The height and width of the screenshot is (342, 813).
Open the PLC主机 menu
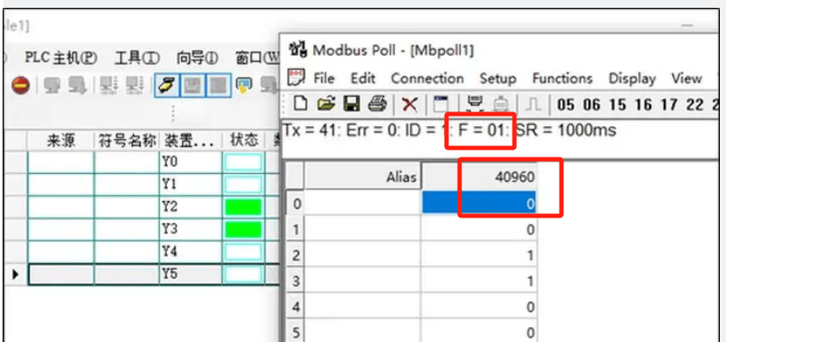(x=61, y=58)
